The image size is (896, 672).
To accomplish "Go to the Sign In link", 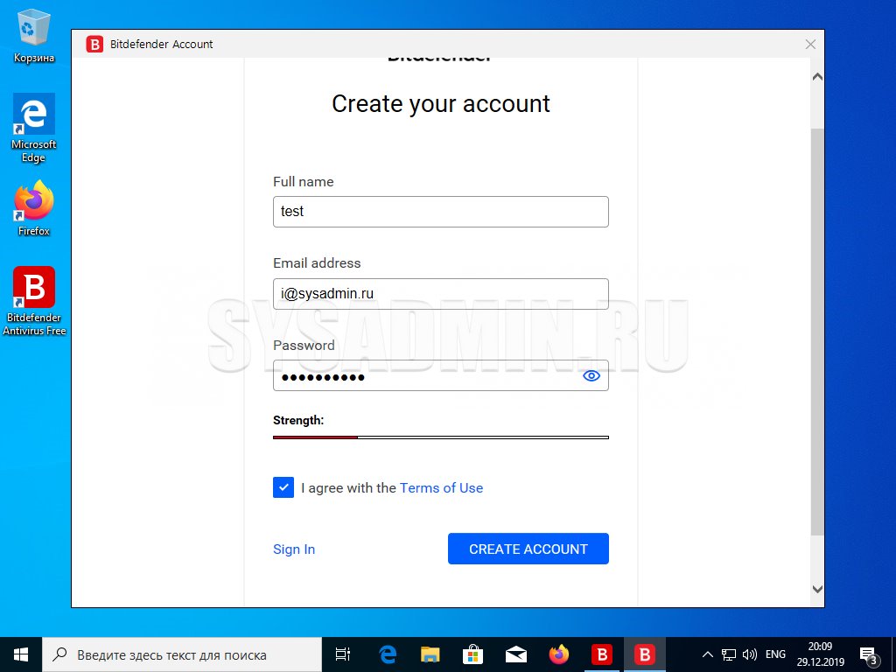I will (x=294, y=549).
